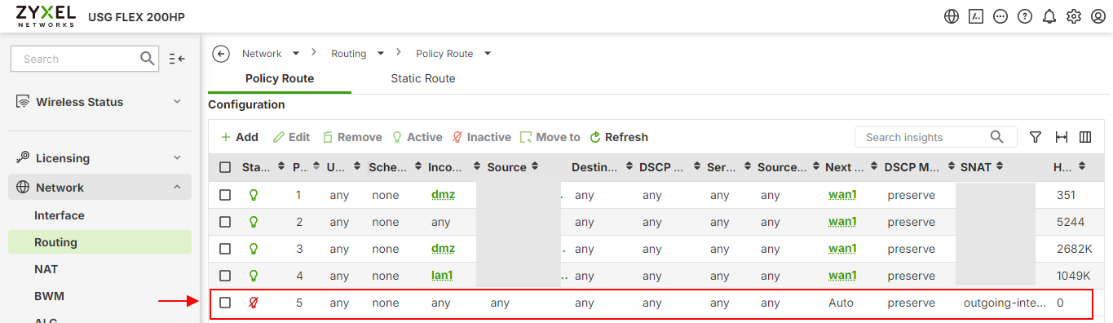Select checkbox for policy route 2
The image size is (1113, 323).
click(x=225, y=222)
